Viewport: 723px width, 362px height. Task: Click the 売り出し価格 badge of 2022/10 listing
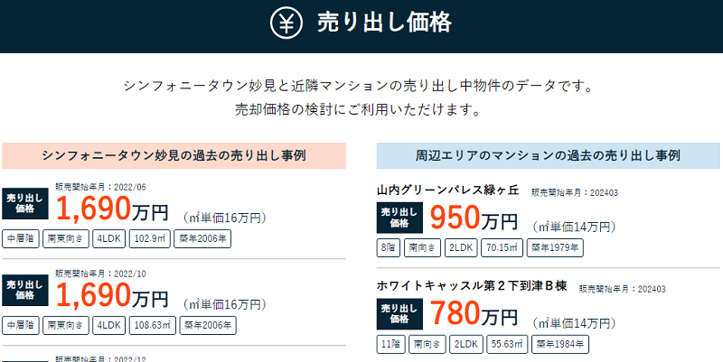coord(25,290)
